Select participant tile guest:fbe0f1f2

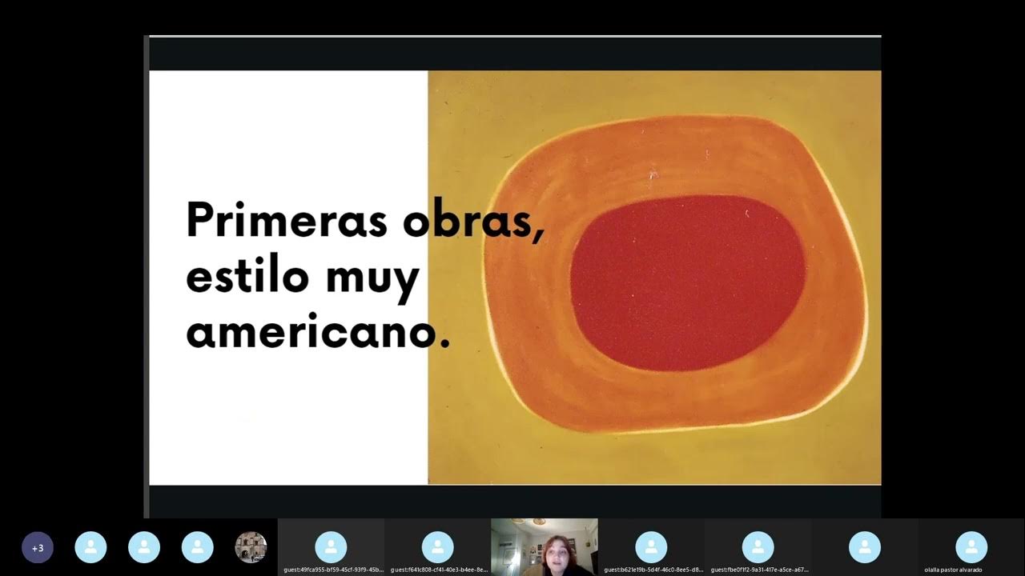pos(758,547)
